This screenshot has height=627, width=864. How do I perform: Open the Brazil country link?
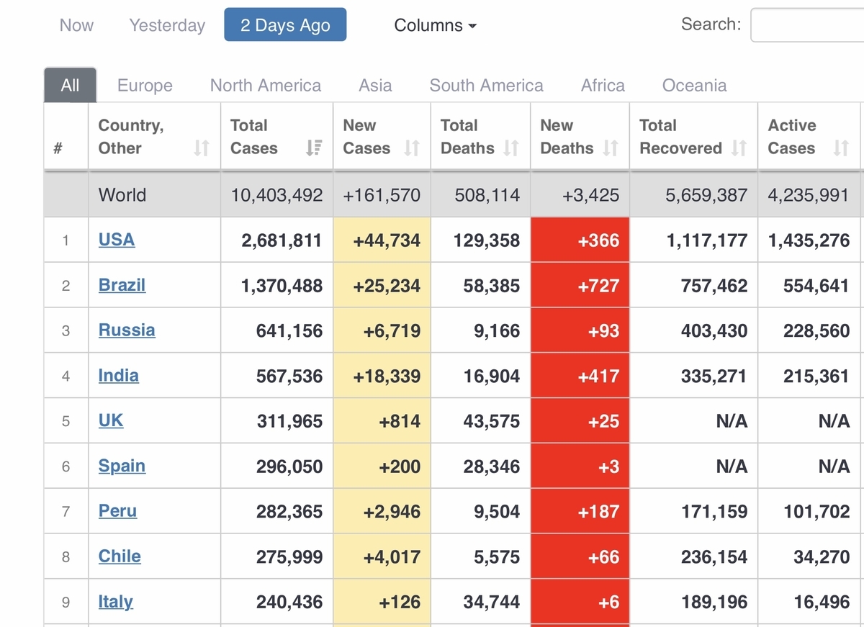(x=122, y=285)
